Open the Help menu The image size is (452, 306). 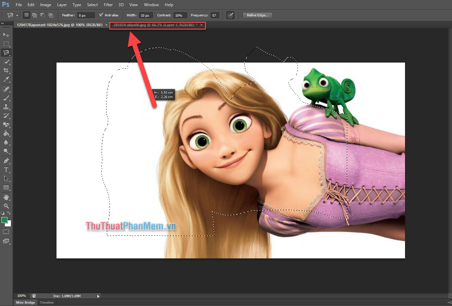169,5
